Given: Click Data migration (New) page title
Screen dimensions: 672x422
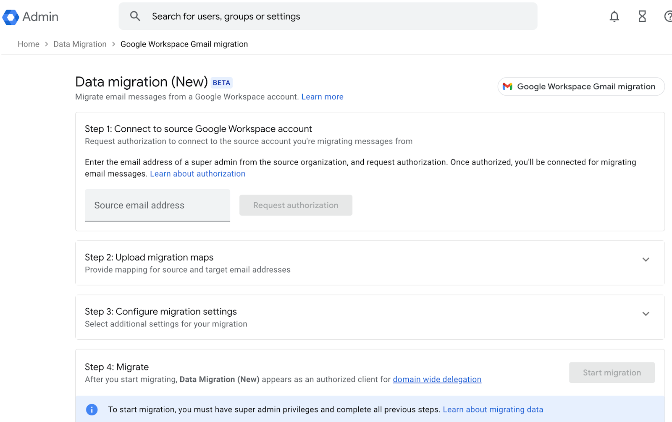Looking at the screenshot, I should 142,82.
